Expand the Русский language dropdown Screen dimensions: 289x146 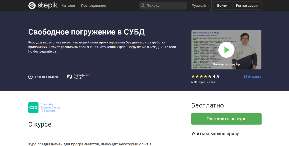pos(200,6)
